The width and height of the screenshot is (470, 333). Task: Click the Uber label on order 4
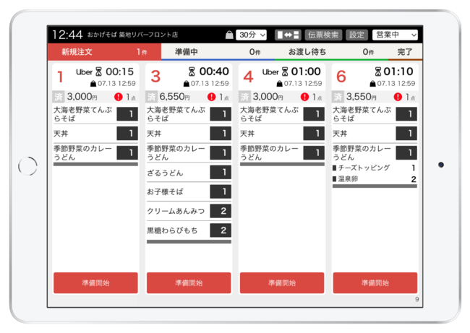[x=270, y=72]
